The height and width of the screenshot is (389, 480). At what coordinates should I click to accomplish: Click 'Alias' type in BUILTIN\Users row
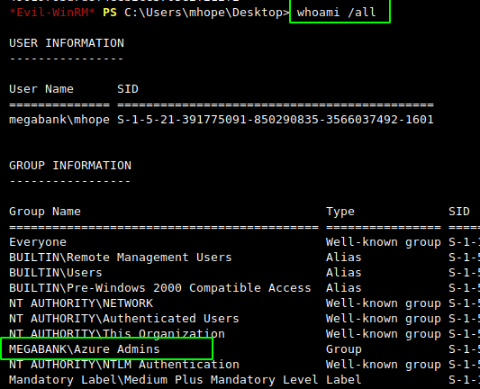(x=344, y=273)
